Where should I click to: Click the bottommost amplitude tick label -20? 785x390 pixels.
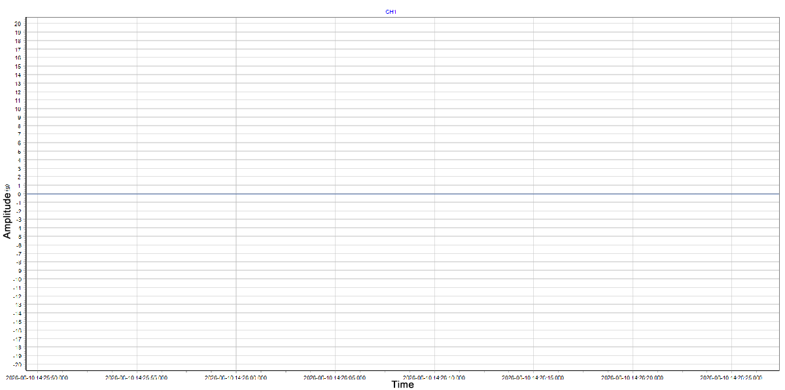(17, 364)
